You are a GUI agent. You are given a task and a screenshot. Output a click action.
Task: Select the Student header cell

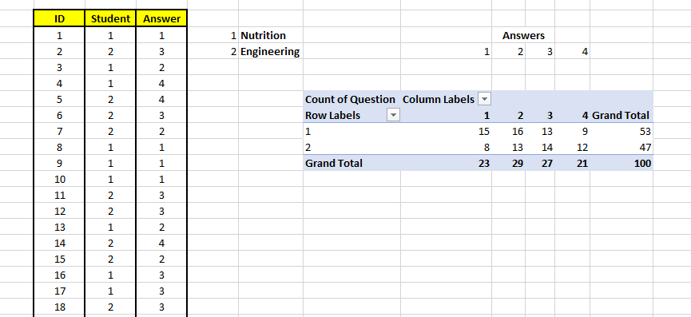[x=110, y=19]
